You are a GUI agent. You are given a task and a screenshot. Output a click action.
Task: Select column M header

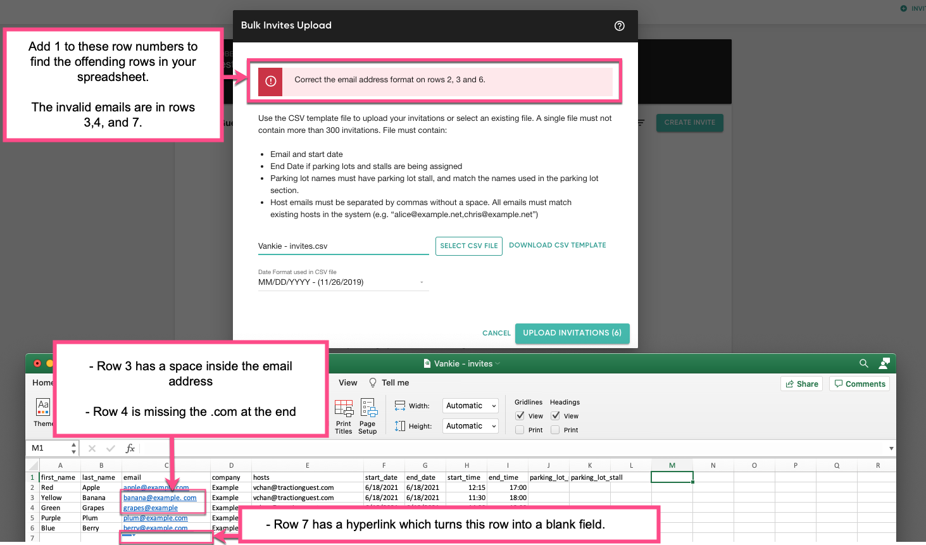(x=672, y=465)
